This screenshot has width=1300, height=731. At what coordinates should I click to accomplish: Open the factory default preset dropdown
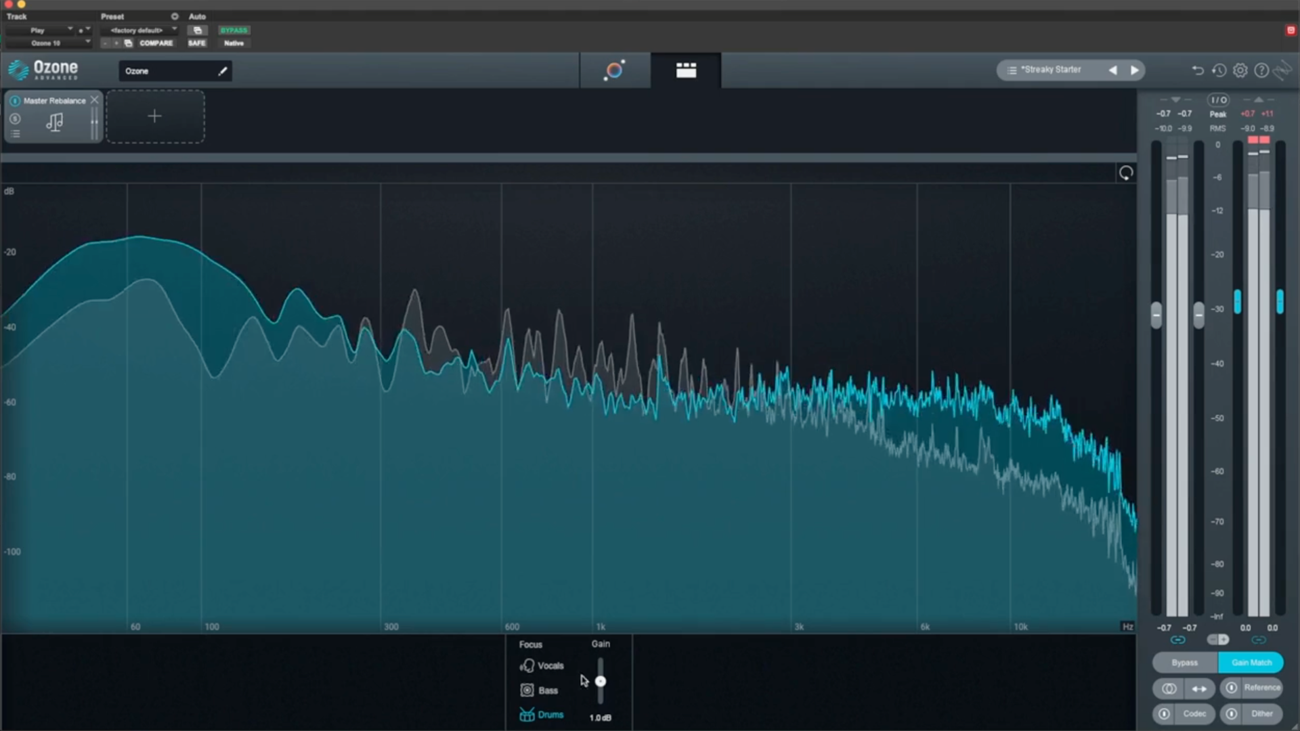coord(139,30)
